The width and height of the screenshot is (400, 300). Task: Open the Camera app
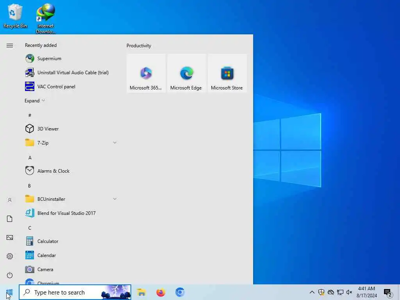[71, 269]
